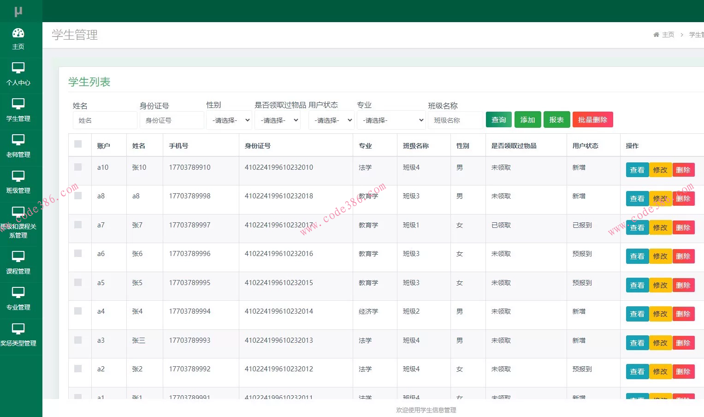Open 个人中心 monitor icon in sidebar

pyautogui.click(x=18, y=68)
